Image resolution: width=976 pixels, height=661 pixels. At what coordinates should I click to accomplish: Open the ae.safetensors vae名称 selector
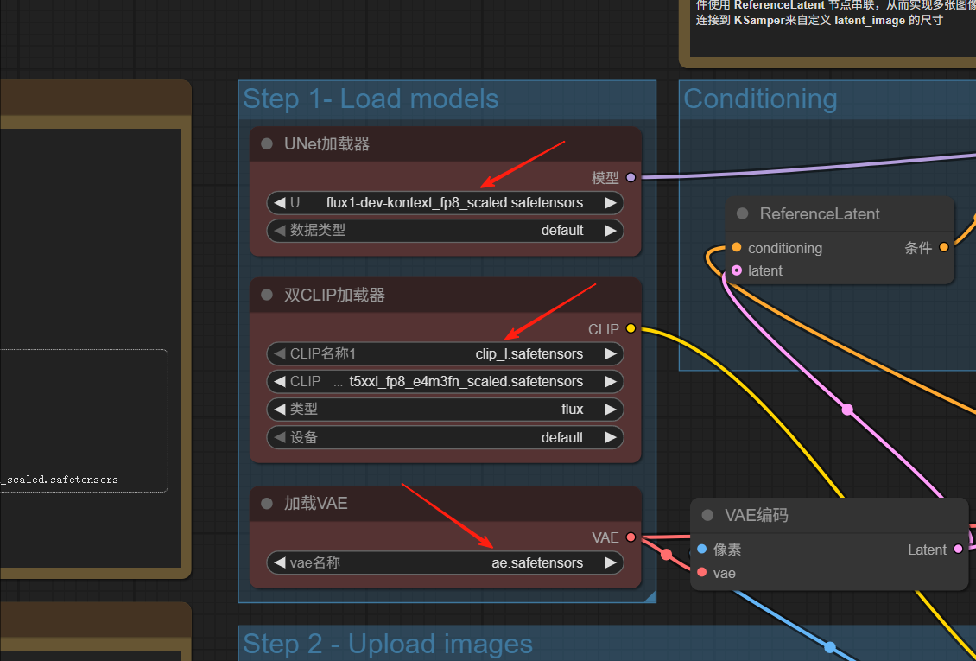coord(445,562)
